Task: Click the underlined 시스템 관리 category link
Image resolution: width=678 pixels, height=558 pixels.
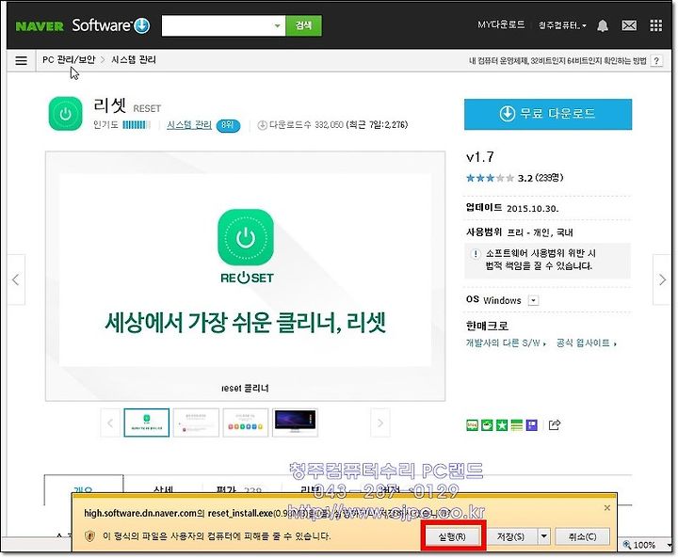Action: click(189, 125)
